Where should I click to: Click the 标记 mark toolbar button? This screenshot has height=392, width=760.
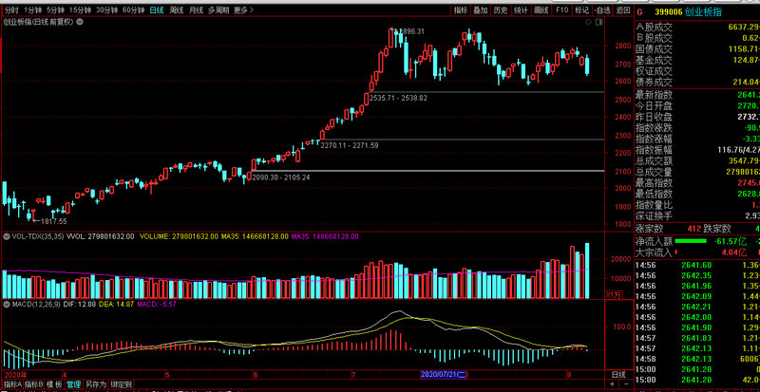(x=581, y=9)
